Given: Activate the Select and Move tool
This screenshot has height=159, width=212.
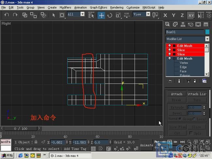Looking at the screenshot, I should [101, 15].
